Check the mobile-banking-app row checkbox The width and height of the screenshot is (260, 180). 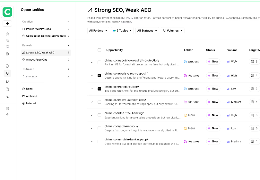(x=99, y=142)
